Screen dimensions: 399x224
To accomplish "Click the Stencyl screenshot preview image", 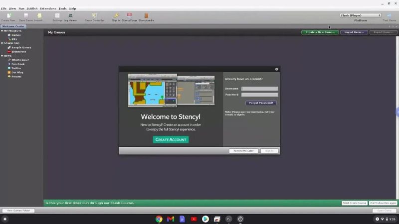I will (171, 90).
